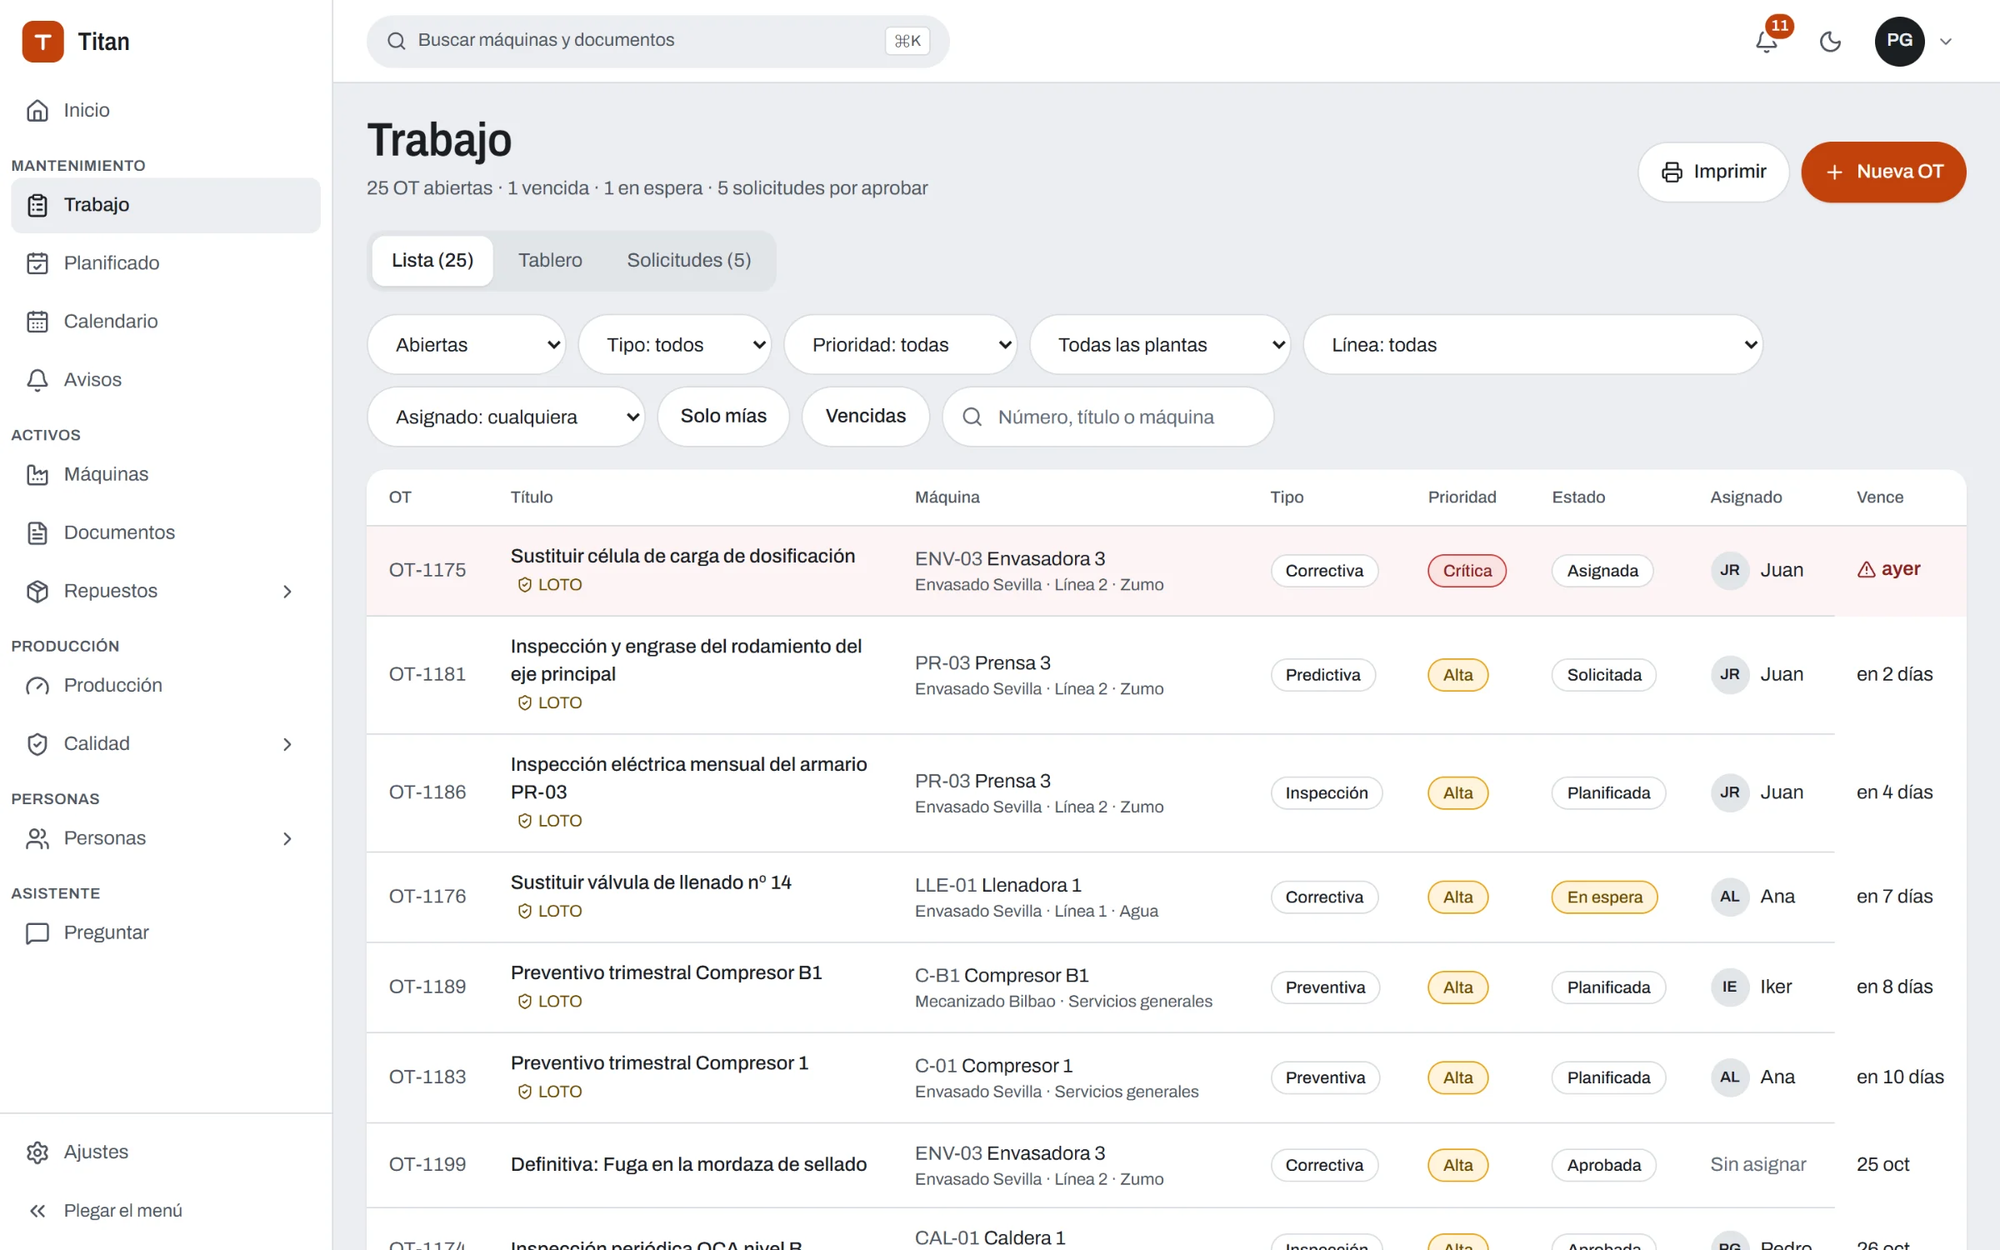Open Planificado in the sidebar
The image size is (2000, 1250).
(166, 263)
